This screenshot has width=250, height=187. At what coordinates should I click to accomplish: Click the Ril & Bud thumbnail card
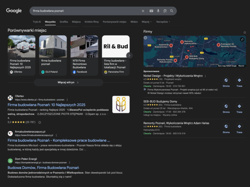pyautogui.click(x=116, y=47)
